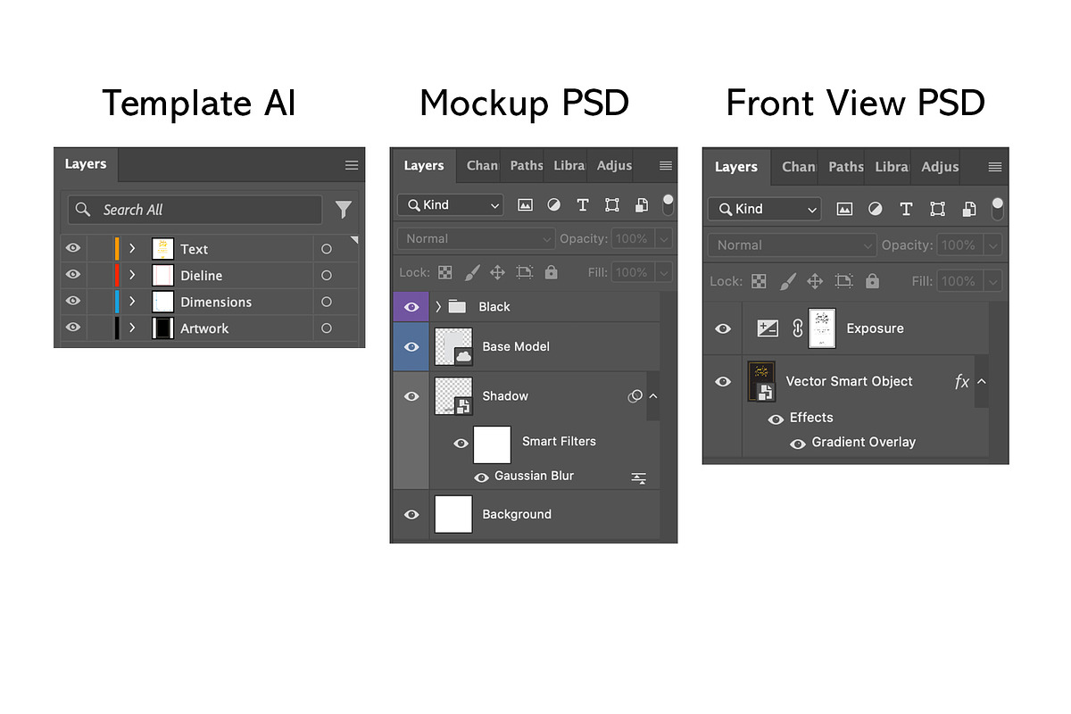The image size is (1071, 714).
Task: Click pixel layer filter icon in Mockup PSD panel
Action: (x=525, y=205)
